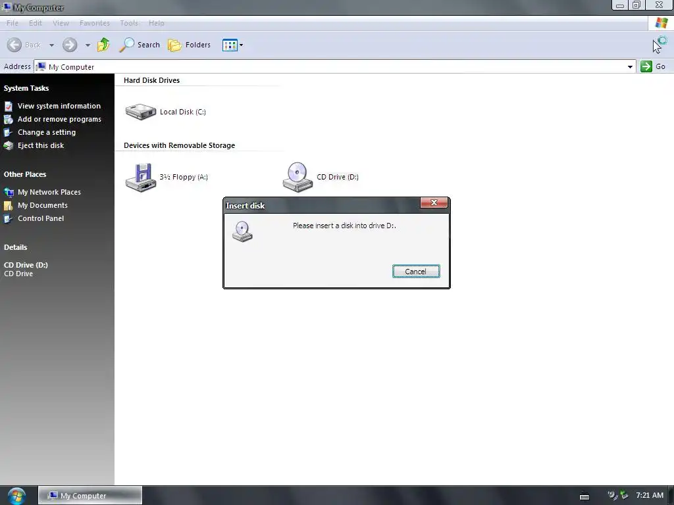
Task: Open the Edit menu
Action: click(x=36, y=23)
